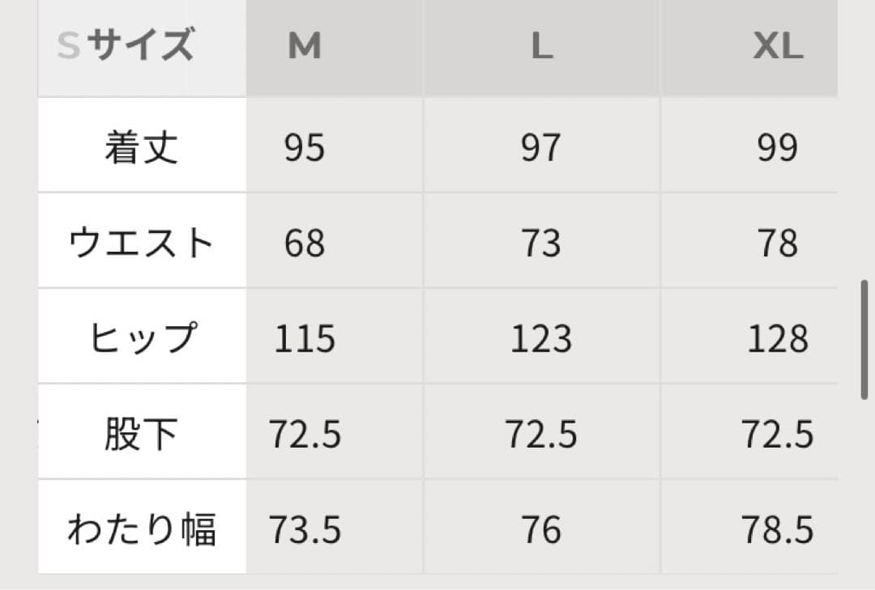Click the L size column header

tap(541, 48)
